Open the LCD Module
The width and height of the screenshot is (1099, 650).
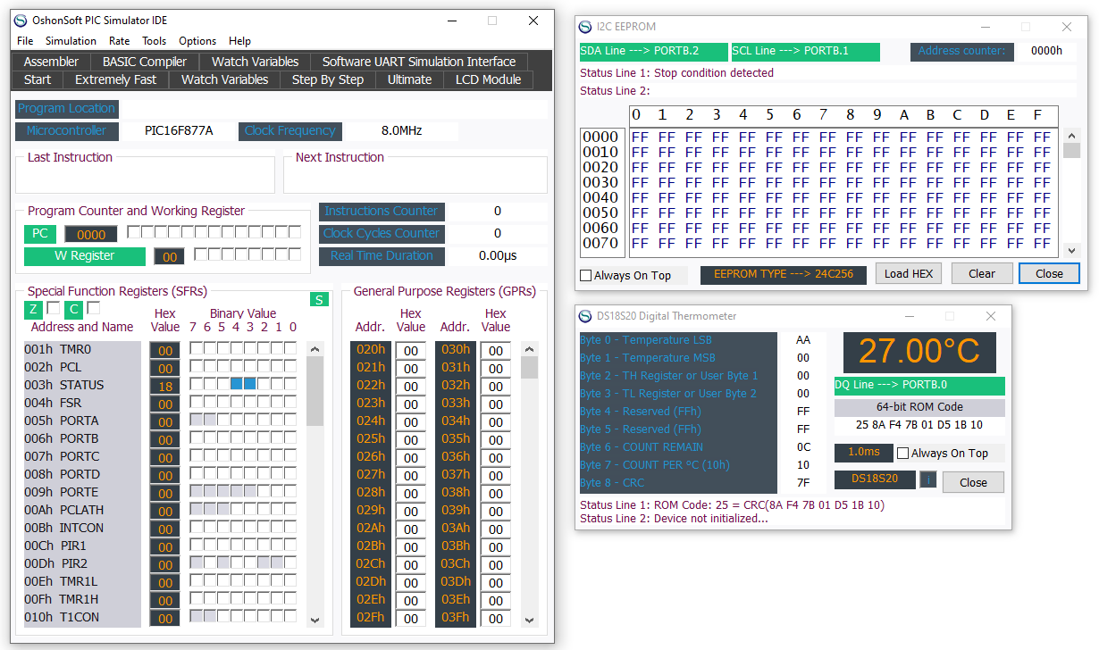(x=489, y=79)
